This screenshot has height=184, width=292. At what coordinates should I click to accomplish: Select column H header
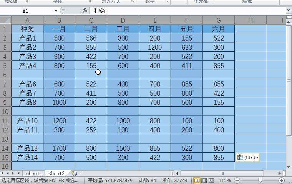tap(251, 20)
